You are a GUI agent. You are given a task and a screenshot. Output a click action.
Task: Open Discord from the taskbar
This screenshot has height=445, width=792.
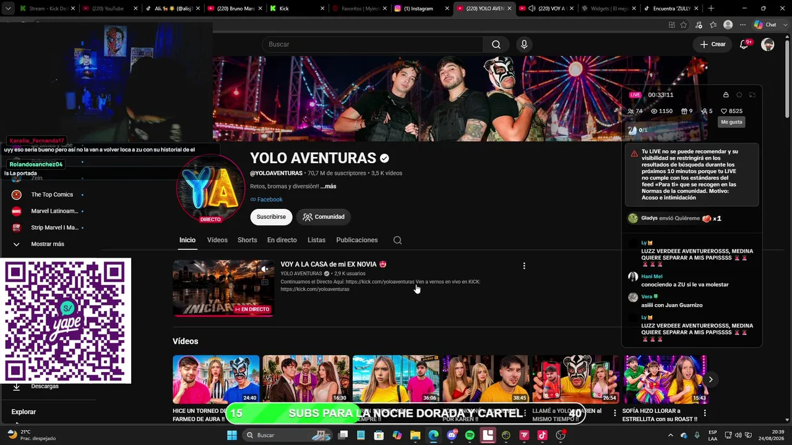coord(452,435)
